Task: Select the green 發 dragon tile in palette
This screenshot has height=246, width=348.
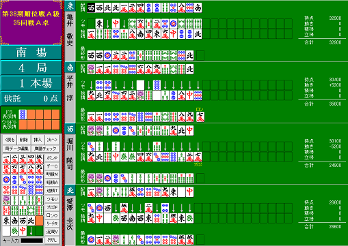Action: coord(14,231)
